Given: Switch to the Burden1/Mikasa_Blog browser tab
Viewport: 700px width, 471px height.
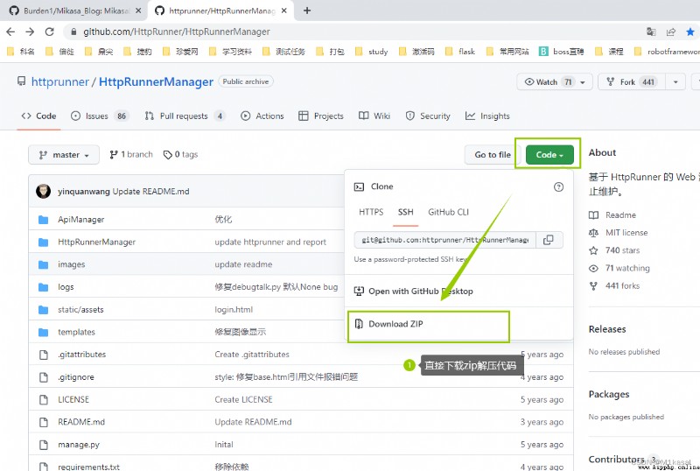Looking at the screenshot, I should (x=72, y=11).
